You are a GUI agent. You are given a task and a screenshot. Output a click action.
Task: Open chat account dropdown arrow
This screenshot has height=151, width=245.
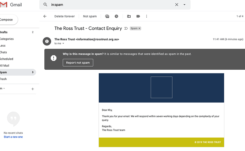tap(4, 88)
